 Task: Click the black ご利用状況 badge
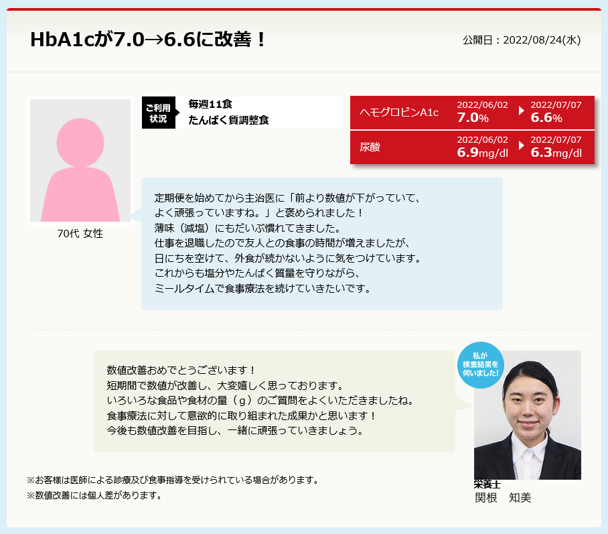point(158,113)
